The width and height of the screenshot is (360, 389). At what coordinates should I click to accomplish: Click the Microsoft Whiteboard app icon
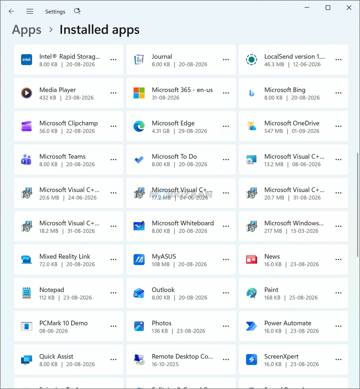(139, 226)
